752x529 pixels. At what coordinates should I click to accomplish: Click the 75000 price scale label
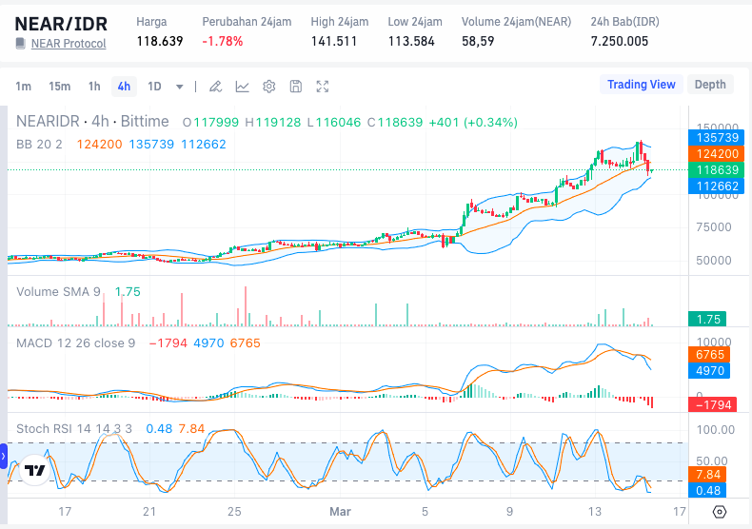pos(714,227)
